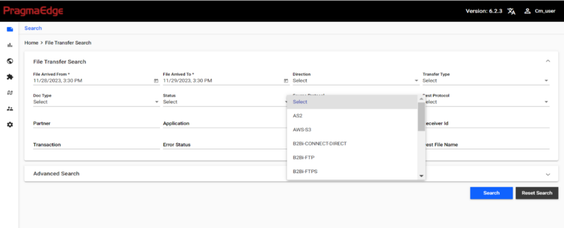Collapse the File Transfer Search panel
Screen dimensions: 564x228
(547, 62)
